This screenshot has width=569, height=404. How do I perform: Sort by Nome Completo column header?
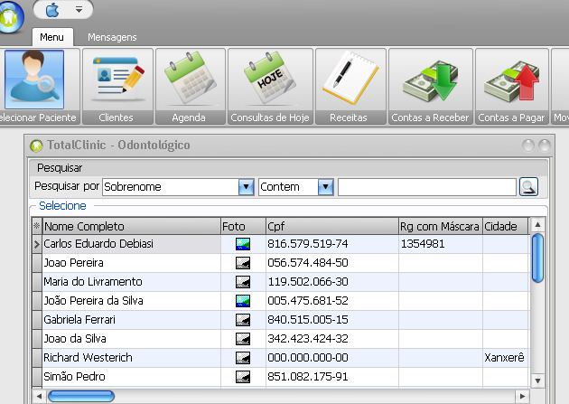(x=131, y=226)
